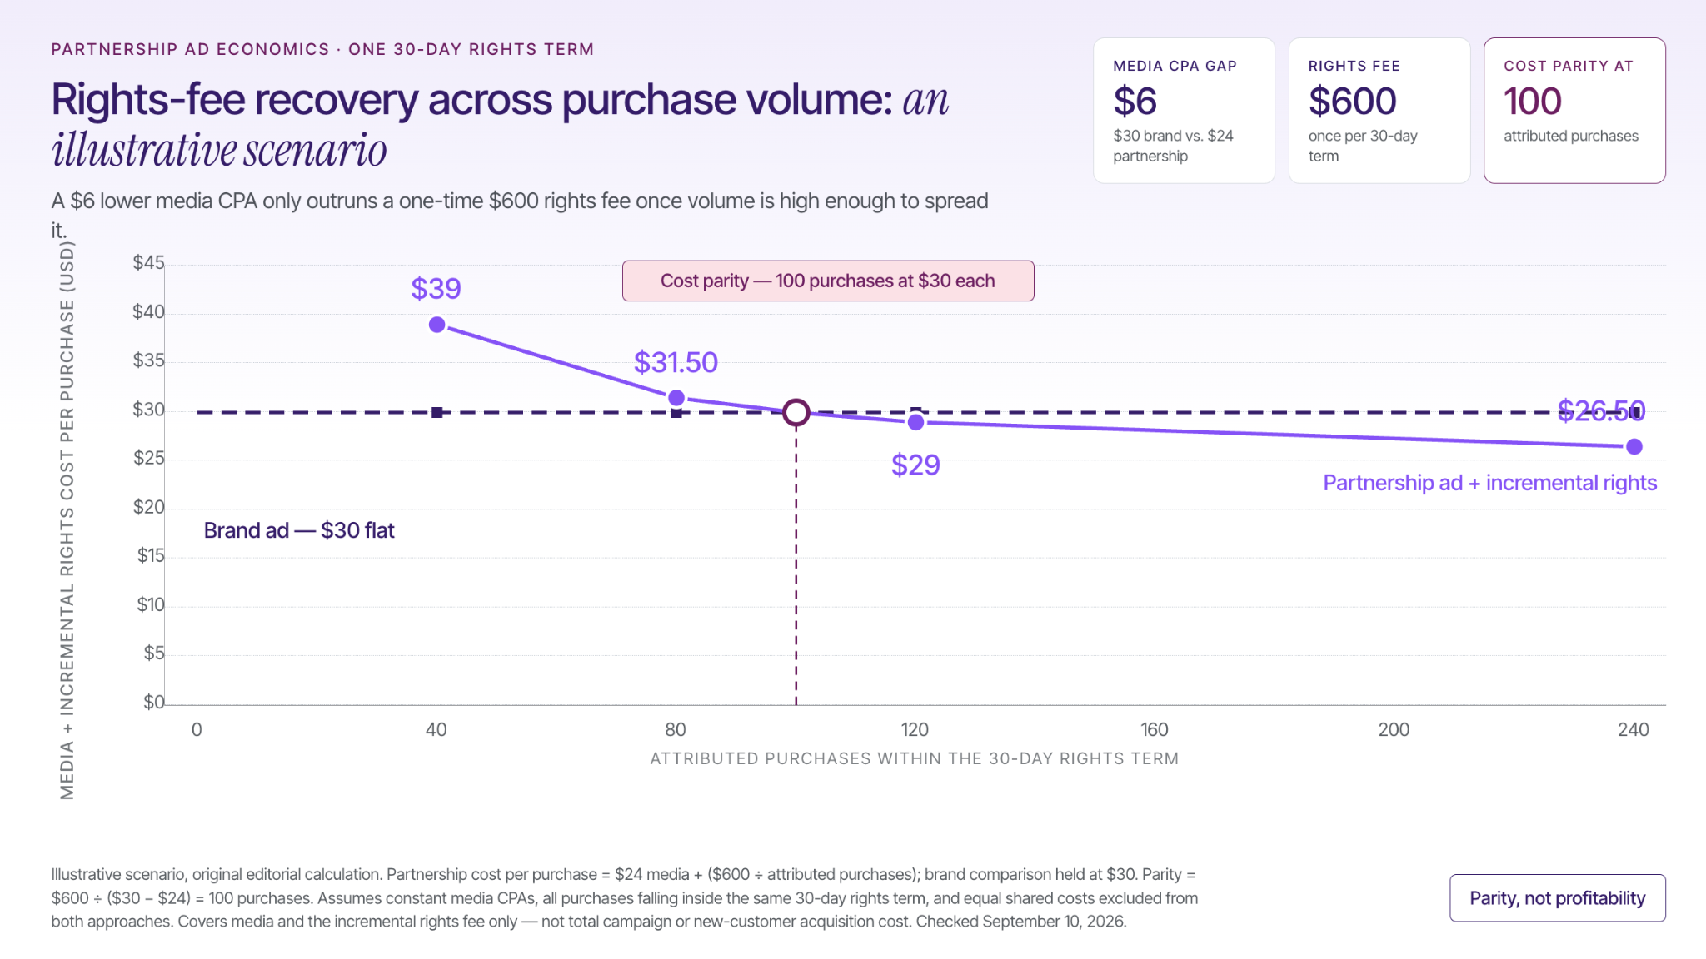The image size is (1706, 959).
Task: Click Partnership ad + incremental rights label
Action: point(1490,483)
